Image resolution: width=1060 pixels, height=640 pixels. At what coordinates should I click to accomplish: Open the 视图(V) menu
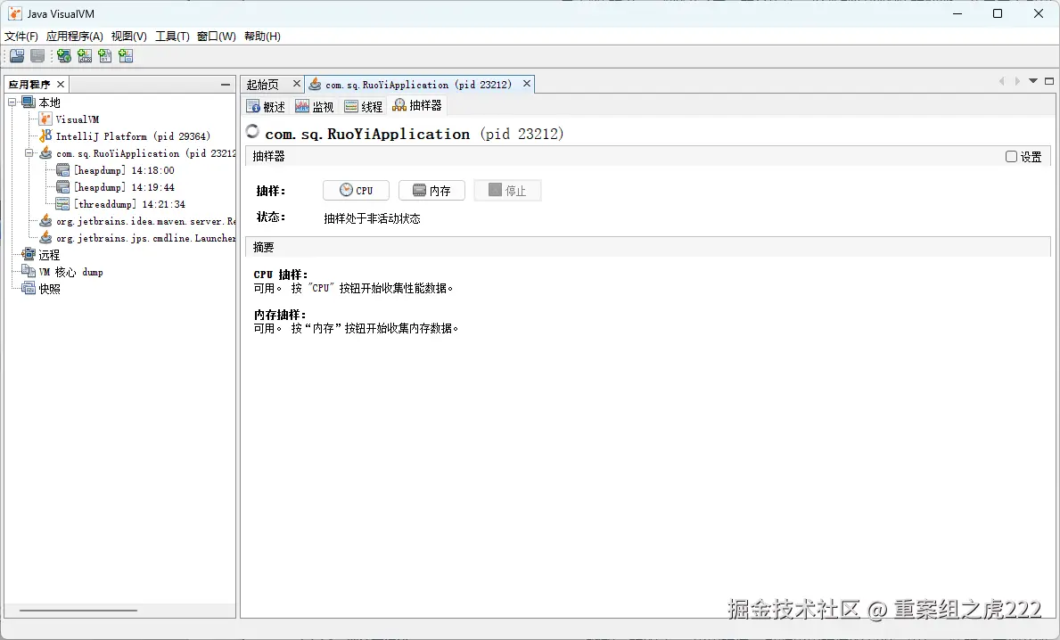tap(128, 37)
